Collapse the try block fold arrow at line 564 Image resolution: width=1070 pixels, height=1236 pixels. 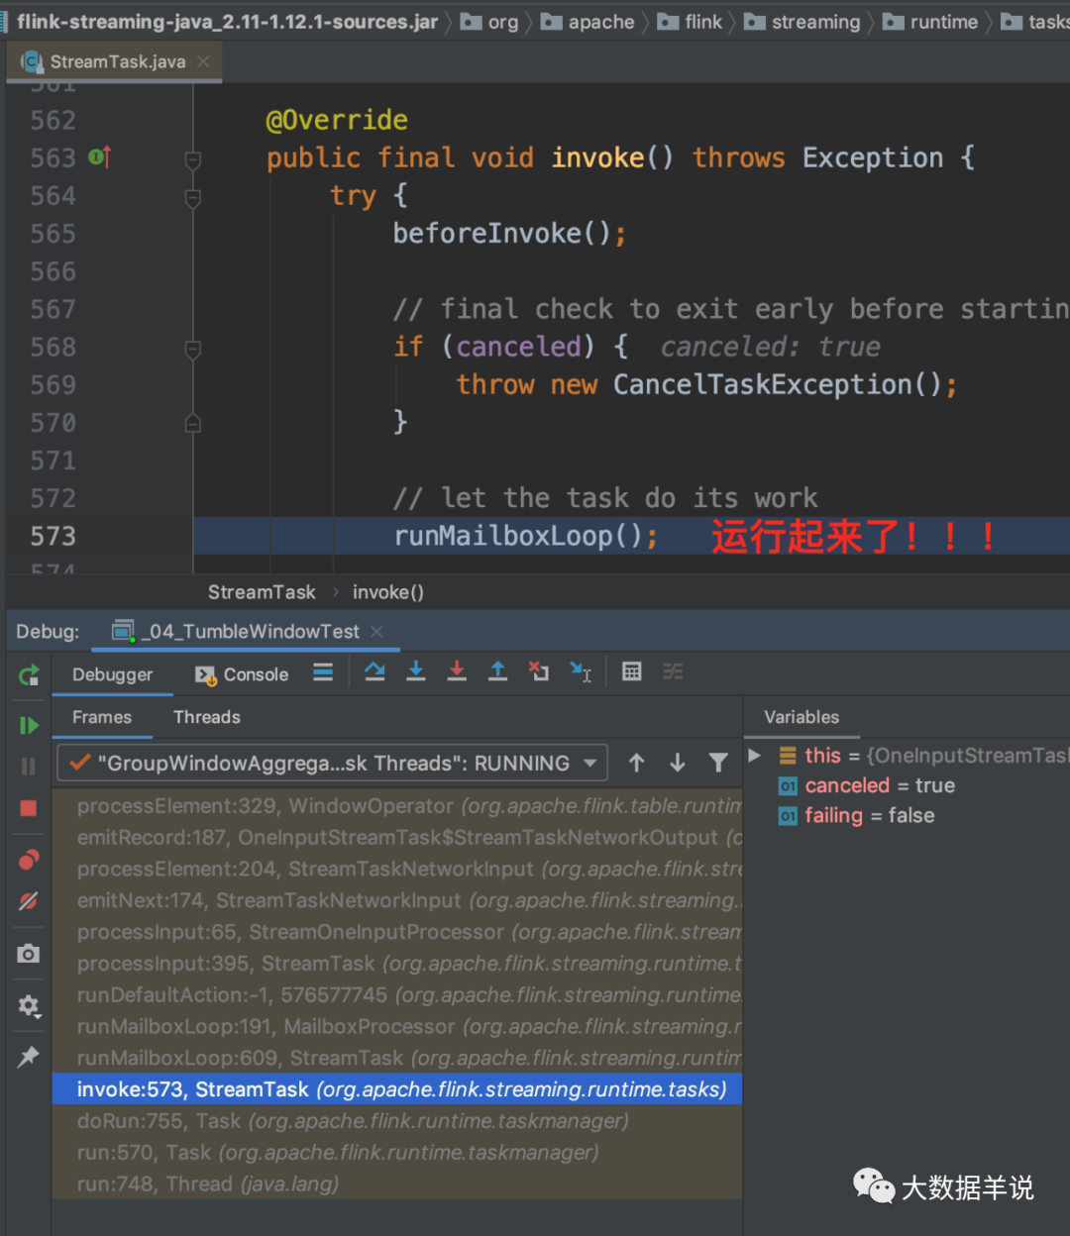[x=192, y=195]
